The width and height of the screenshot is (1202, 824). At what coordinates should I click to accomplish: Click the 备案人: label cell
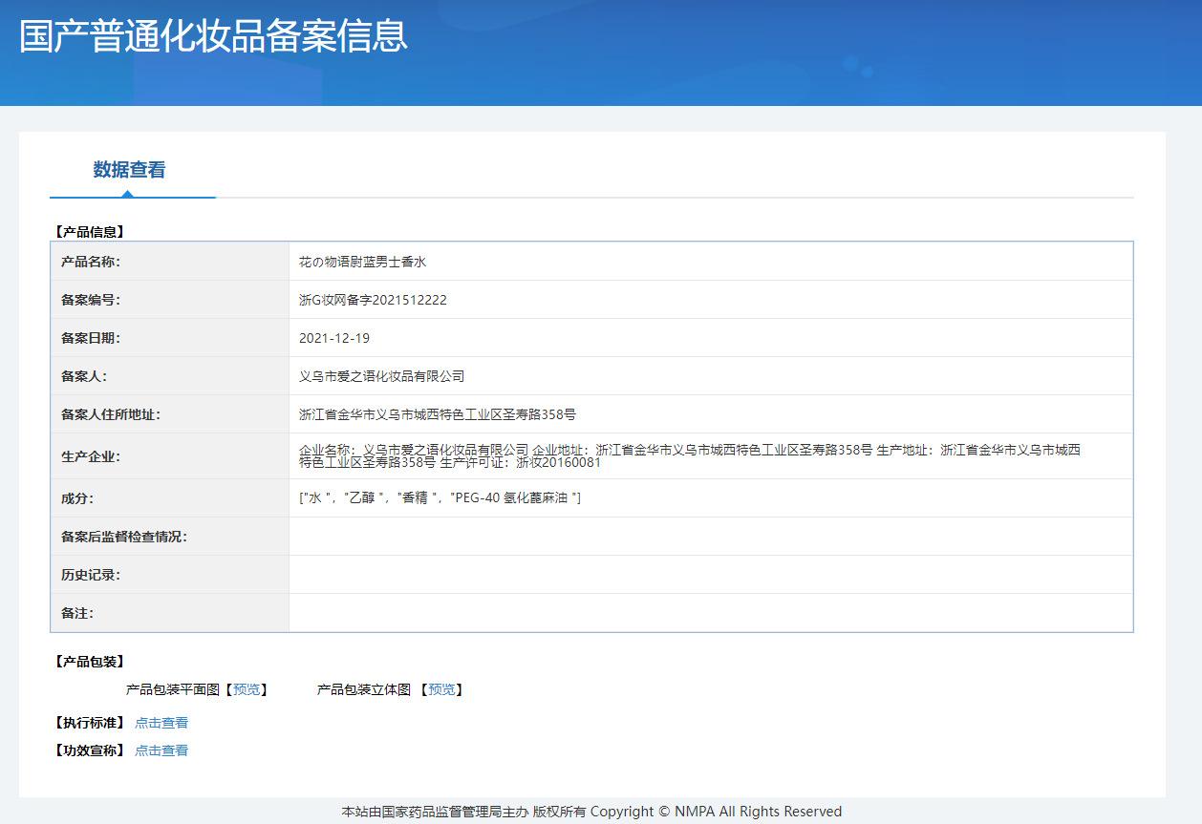coord(170,376)
